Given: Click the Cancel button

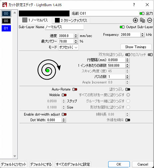Looking at the screenshot, I should (x=143, y=164).
